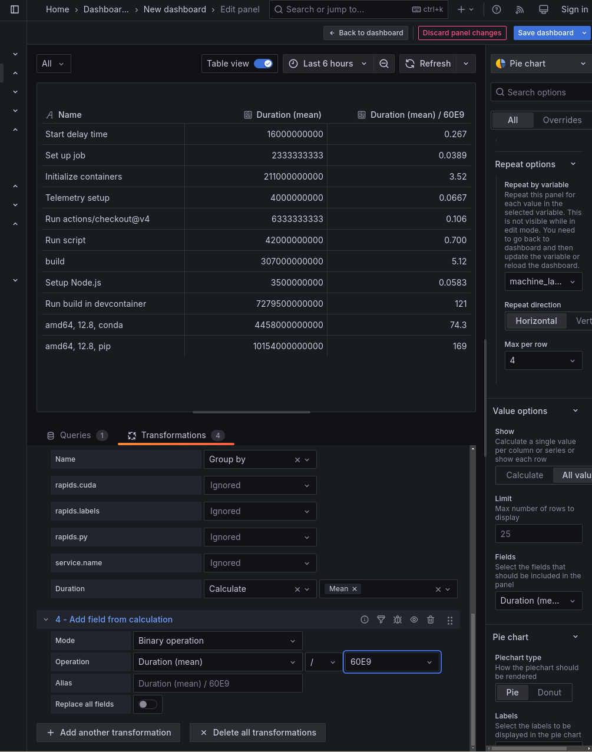Toggle the sidebar dock menu icon
Viewport: 592px width, 752px height.
(15, 9)
